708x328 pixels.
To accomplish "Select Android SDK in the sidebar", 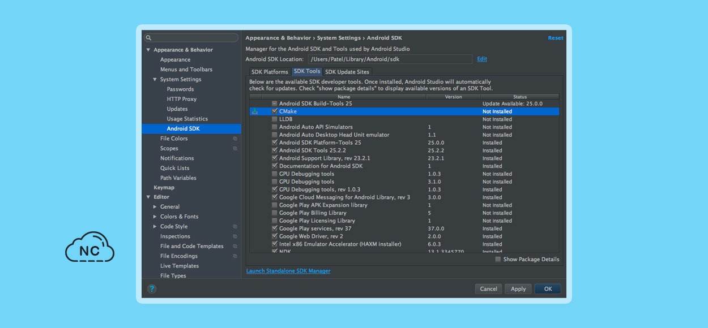I will 191,129.
